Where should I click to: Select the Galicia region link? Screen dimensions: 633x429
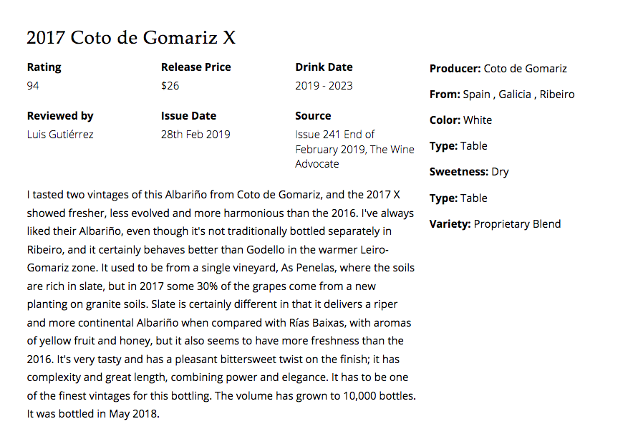coord(515,94)
